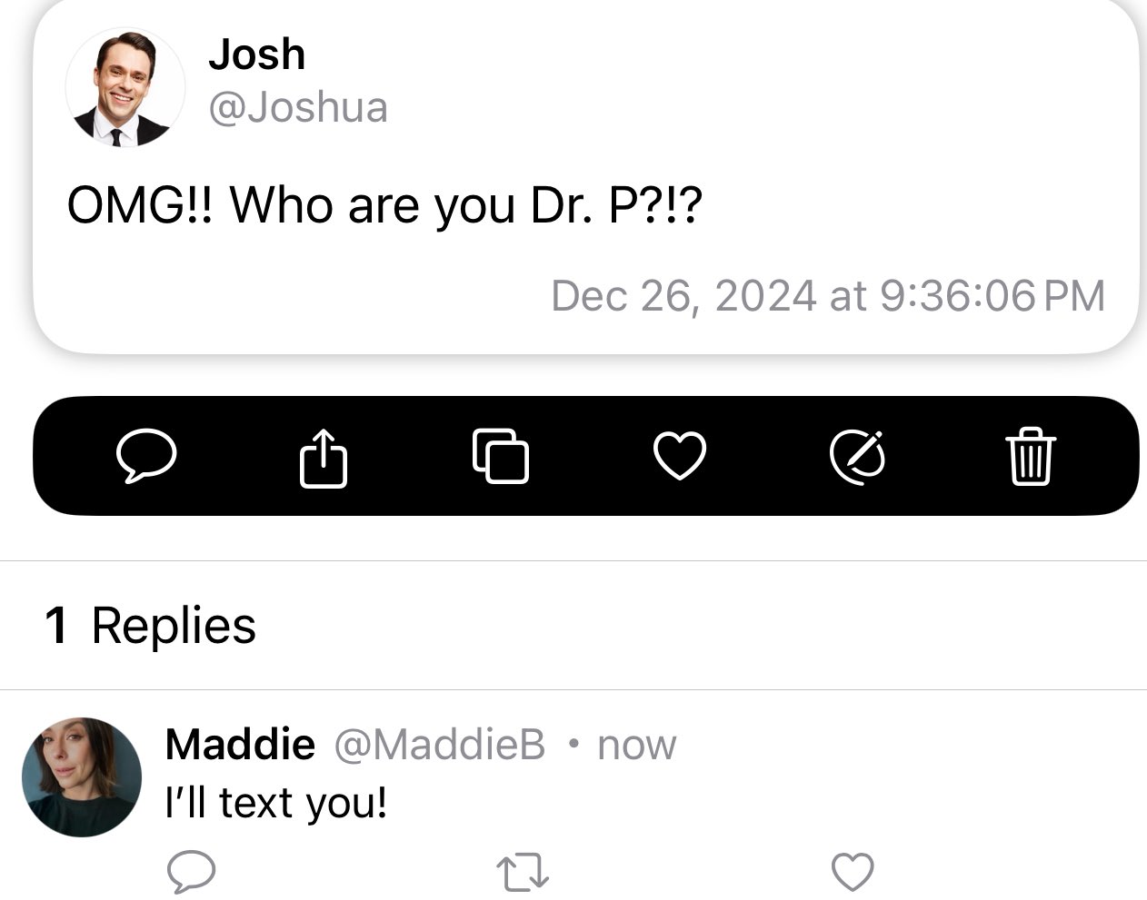The height and width of the screenshot is (900, 1147).
Task: Like the post with toolbar heart icon
Action: tap(680, 456)
